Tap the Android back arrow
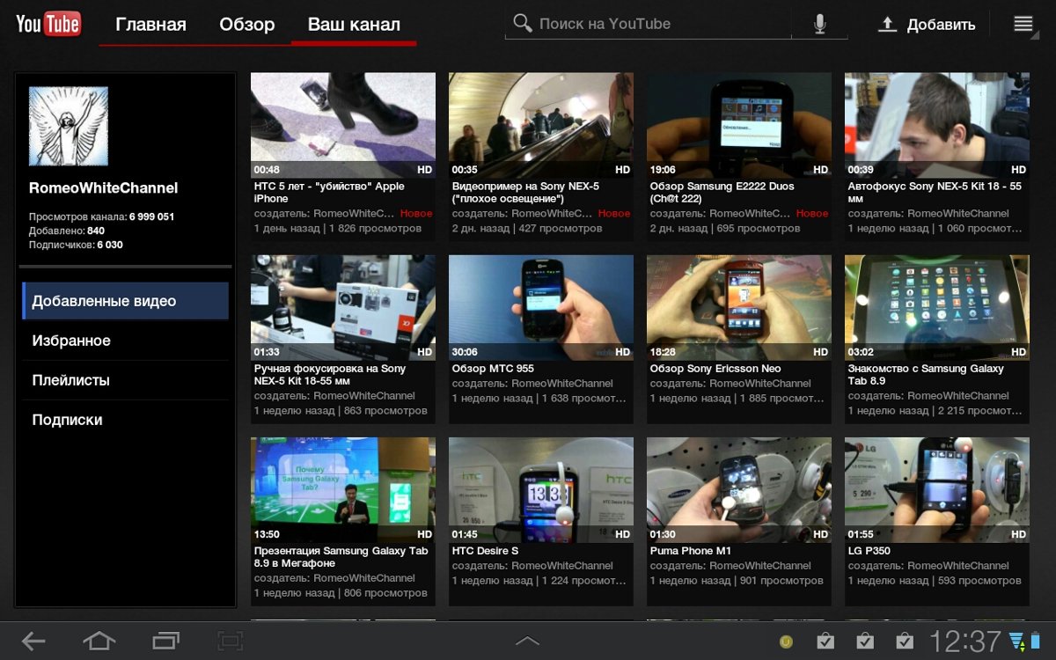The height and width of the screenshot is (660, 1056). [33, 642]
